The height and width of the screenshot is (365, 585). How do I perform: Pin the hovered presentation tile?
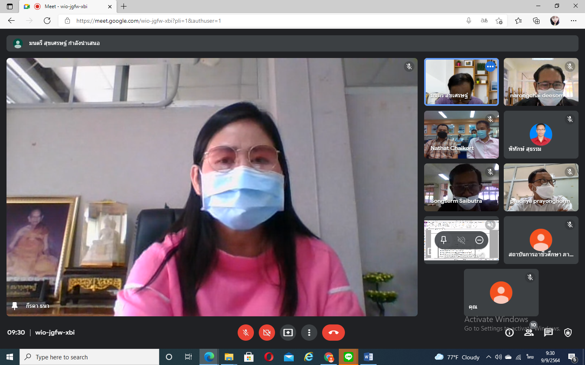point(444,240)
